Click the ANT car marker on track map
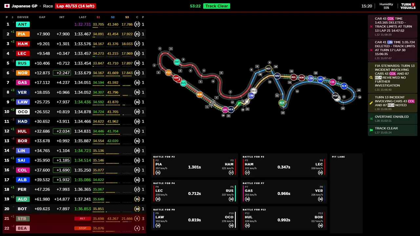The width and height of the screenshot is (420, 236). point(177,62)
